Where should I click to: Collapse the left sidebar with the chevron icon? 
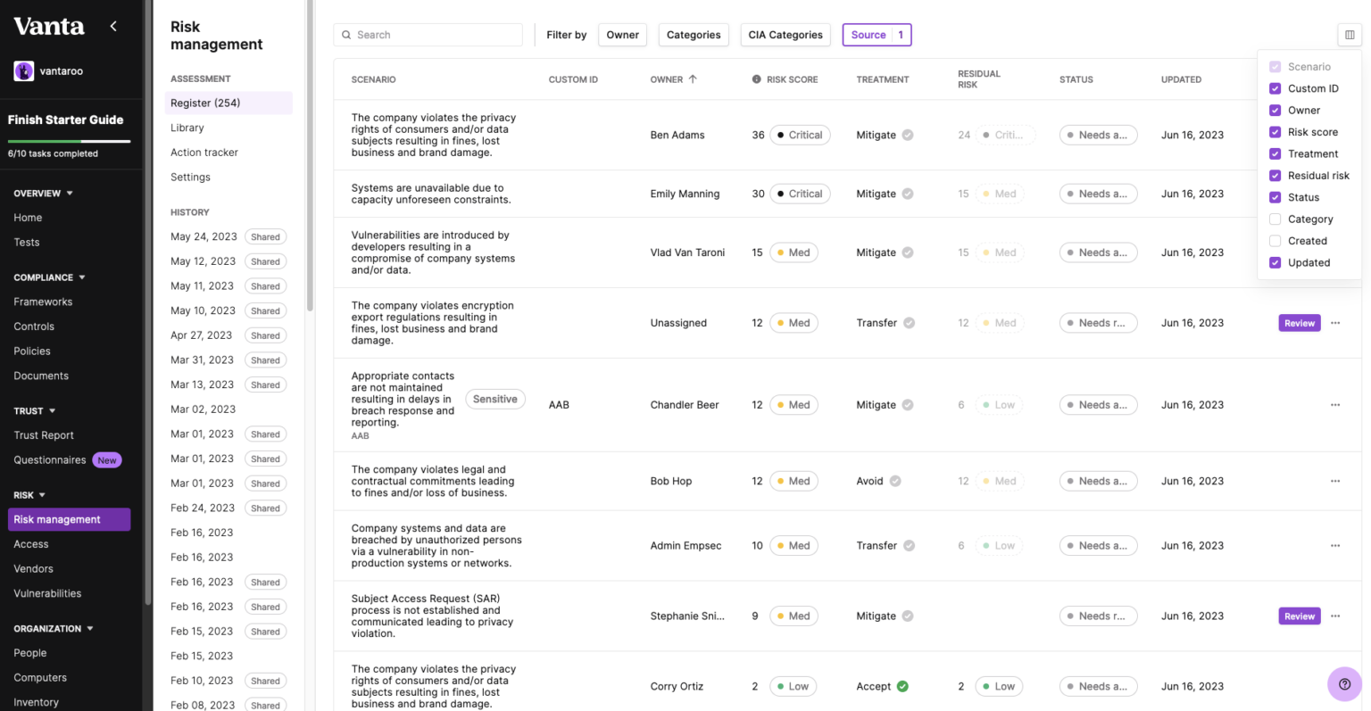tap(113, 27)
